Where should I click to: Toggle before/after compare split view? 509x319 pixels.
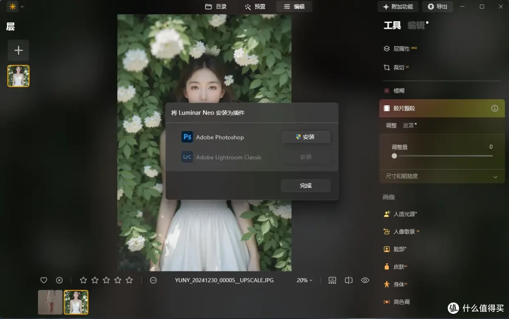click(x=349, y=280)
